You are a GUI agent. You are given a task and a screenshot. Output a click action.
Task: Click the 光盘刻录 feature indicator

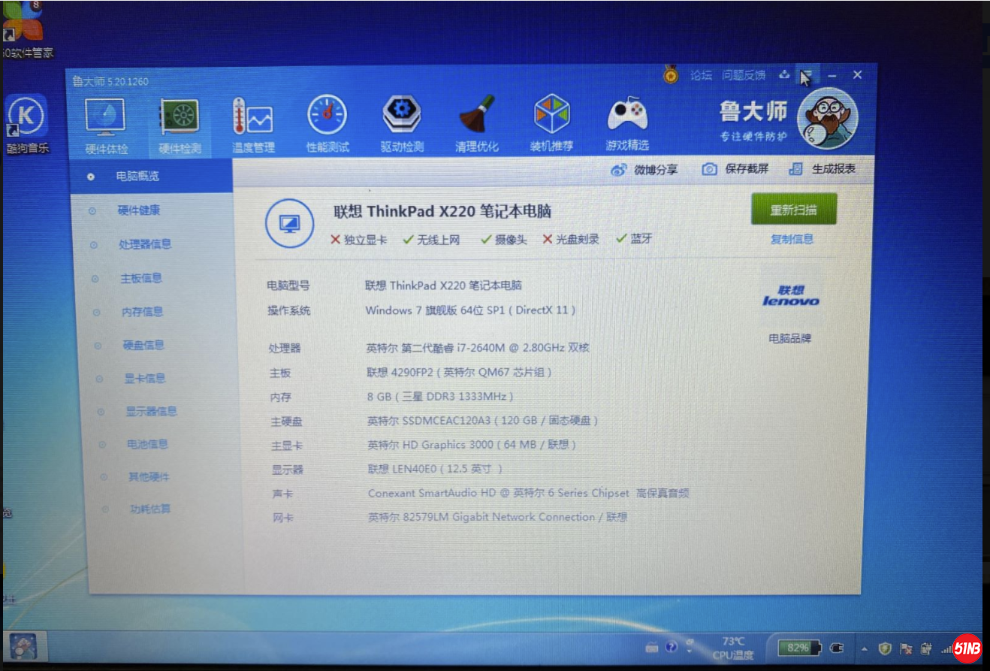571,240
